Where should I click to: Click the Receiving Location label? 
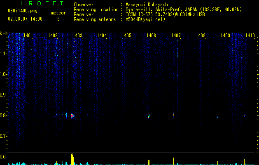click(96, 9)
